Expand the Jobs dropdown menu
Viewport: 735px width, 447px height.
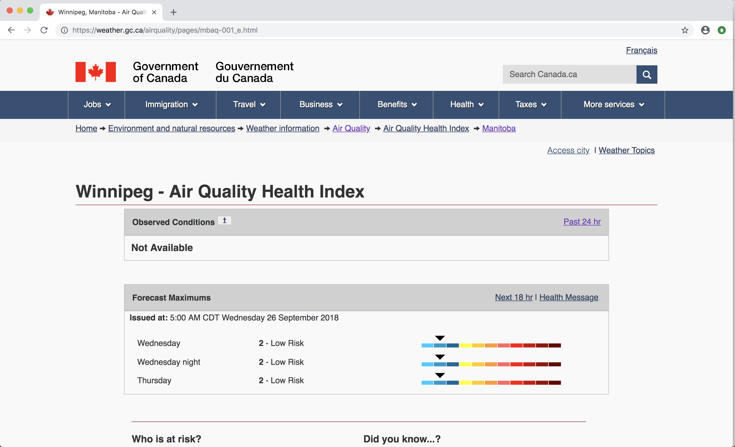coord(97,105)
